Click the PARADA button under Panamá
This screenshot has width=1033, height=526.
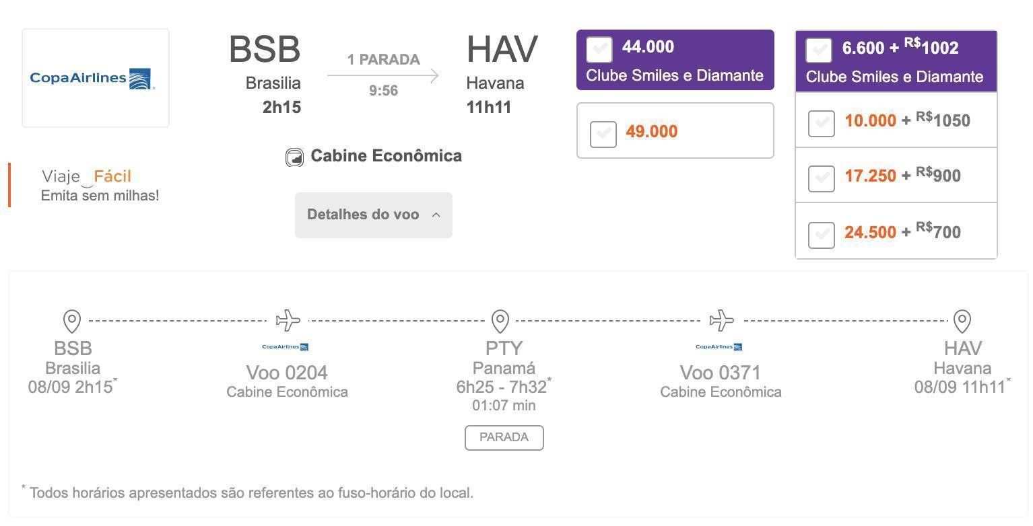coord(504,438)
